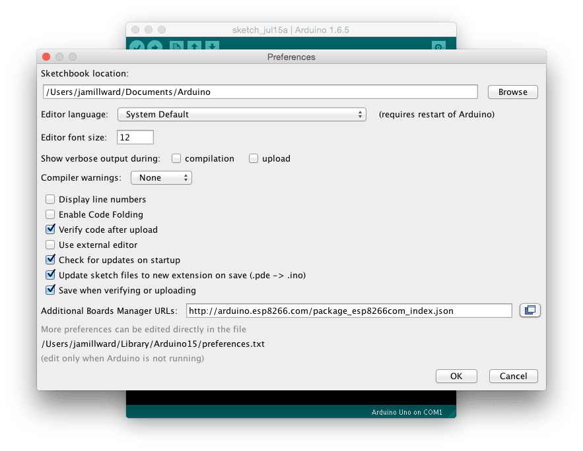
Task: Click the 'More preferences can be edited' text
Action: (x=143, y=329)
